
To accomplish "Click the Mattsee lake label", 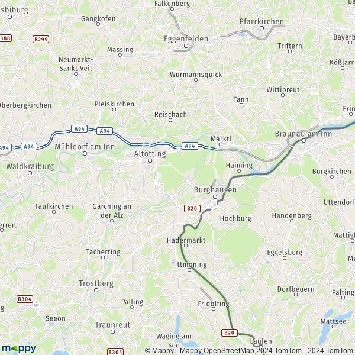I will point(333,321).
